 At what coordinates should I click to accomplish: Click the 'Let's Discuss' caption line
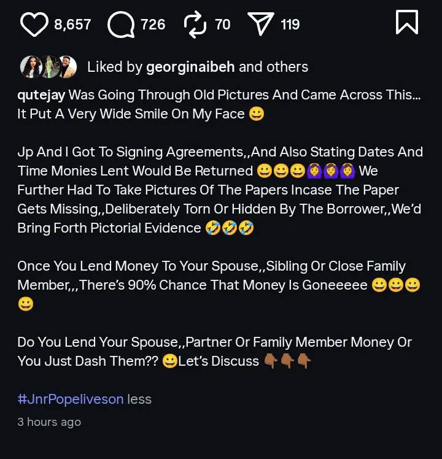click(218, 361)
